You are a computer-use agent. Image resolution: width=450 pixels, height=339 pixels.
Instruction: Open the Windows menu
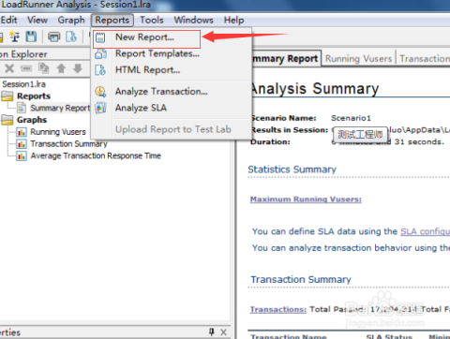point(194,20)
